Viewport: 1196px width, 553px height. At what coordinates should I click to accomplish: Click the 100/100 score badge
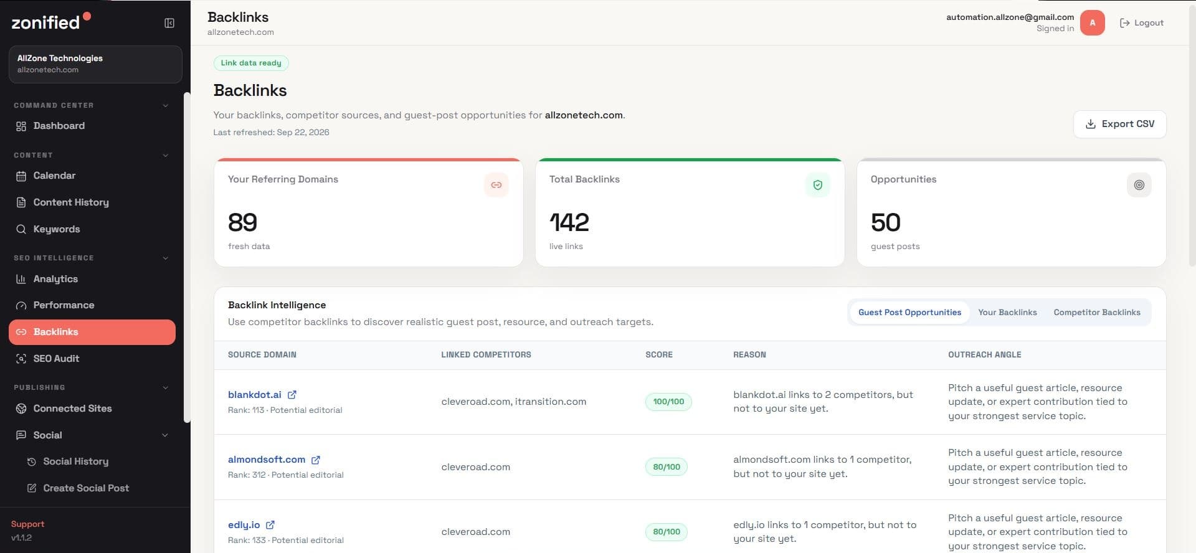[668, 402]
